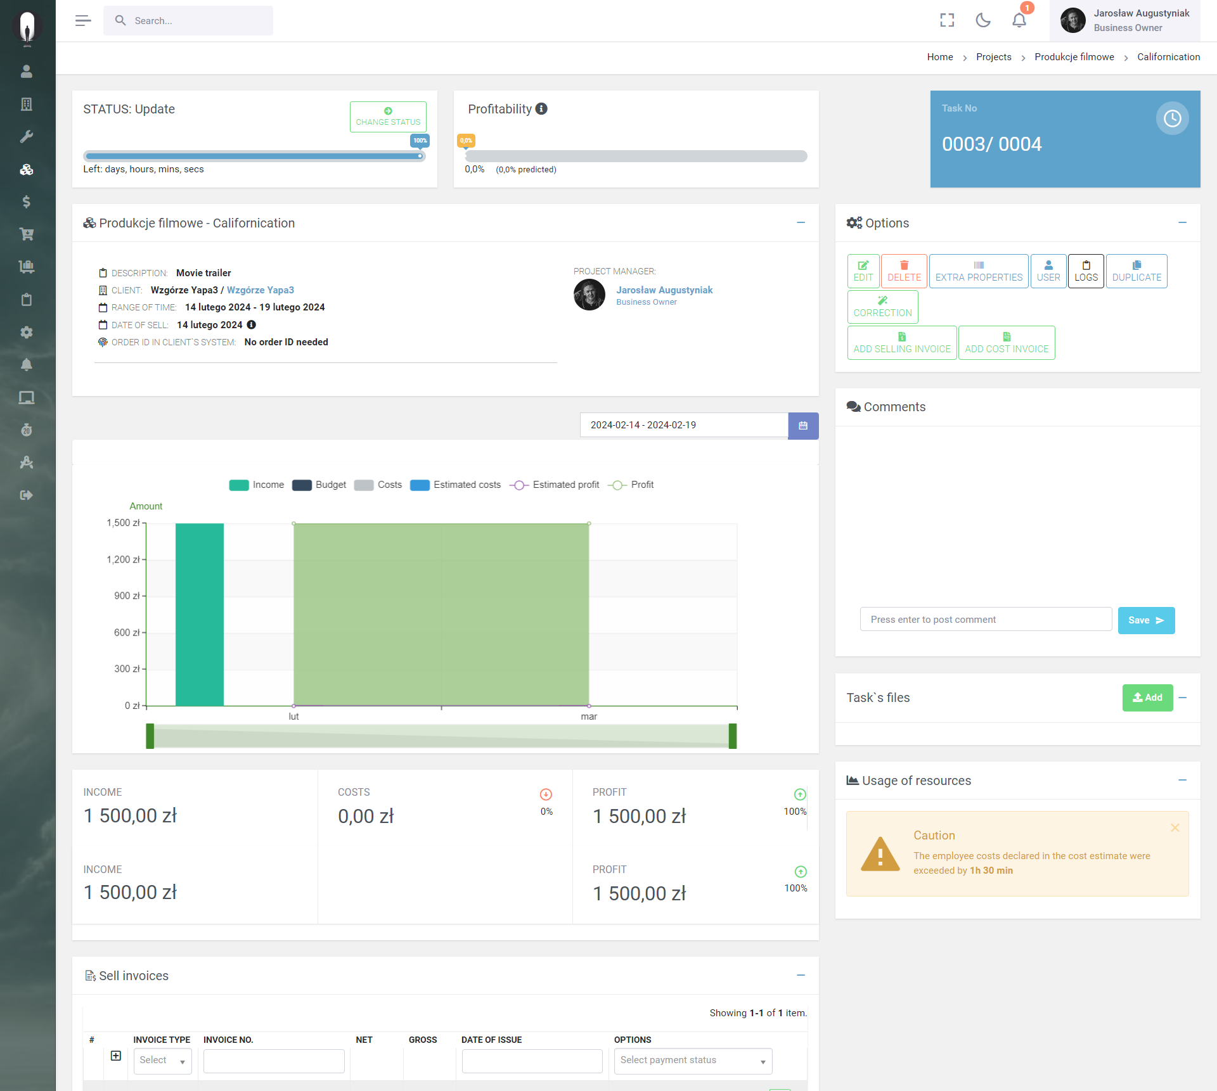
Task: Click right handle of chart range slider
Action: pos(733,736)
